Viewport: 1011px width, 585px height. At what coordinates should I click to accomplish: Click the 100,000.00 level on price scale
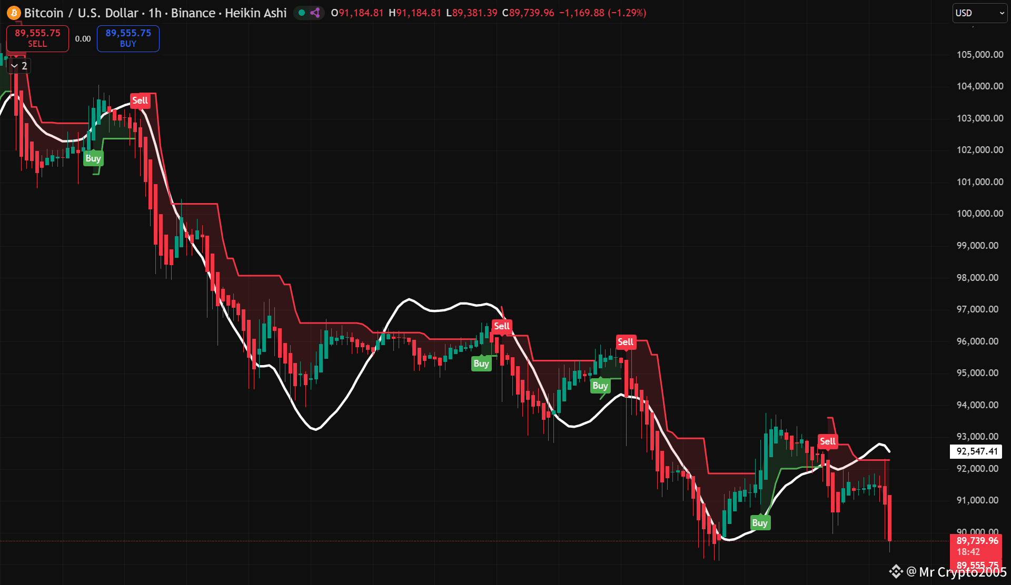[x=979, y=214]
